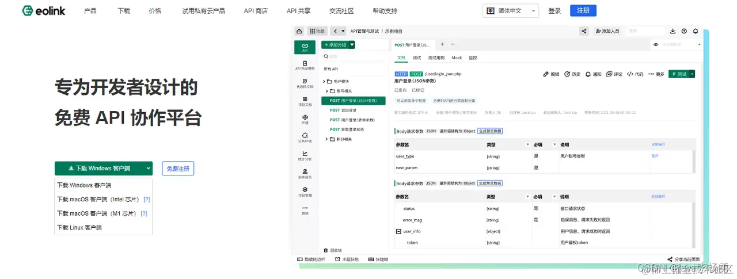Open the download client dropdown arrow
The width and height of the screenshot is (737, 279).
pyautogui.click(x=149, y=169)
